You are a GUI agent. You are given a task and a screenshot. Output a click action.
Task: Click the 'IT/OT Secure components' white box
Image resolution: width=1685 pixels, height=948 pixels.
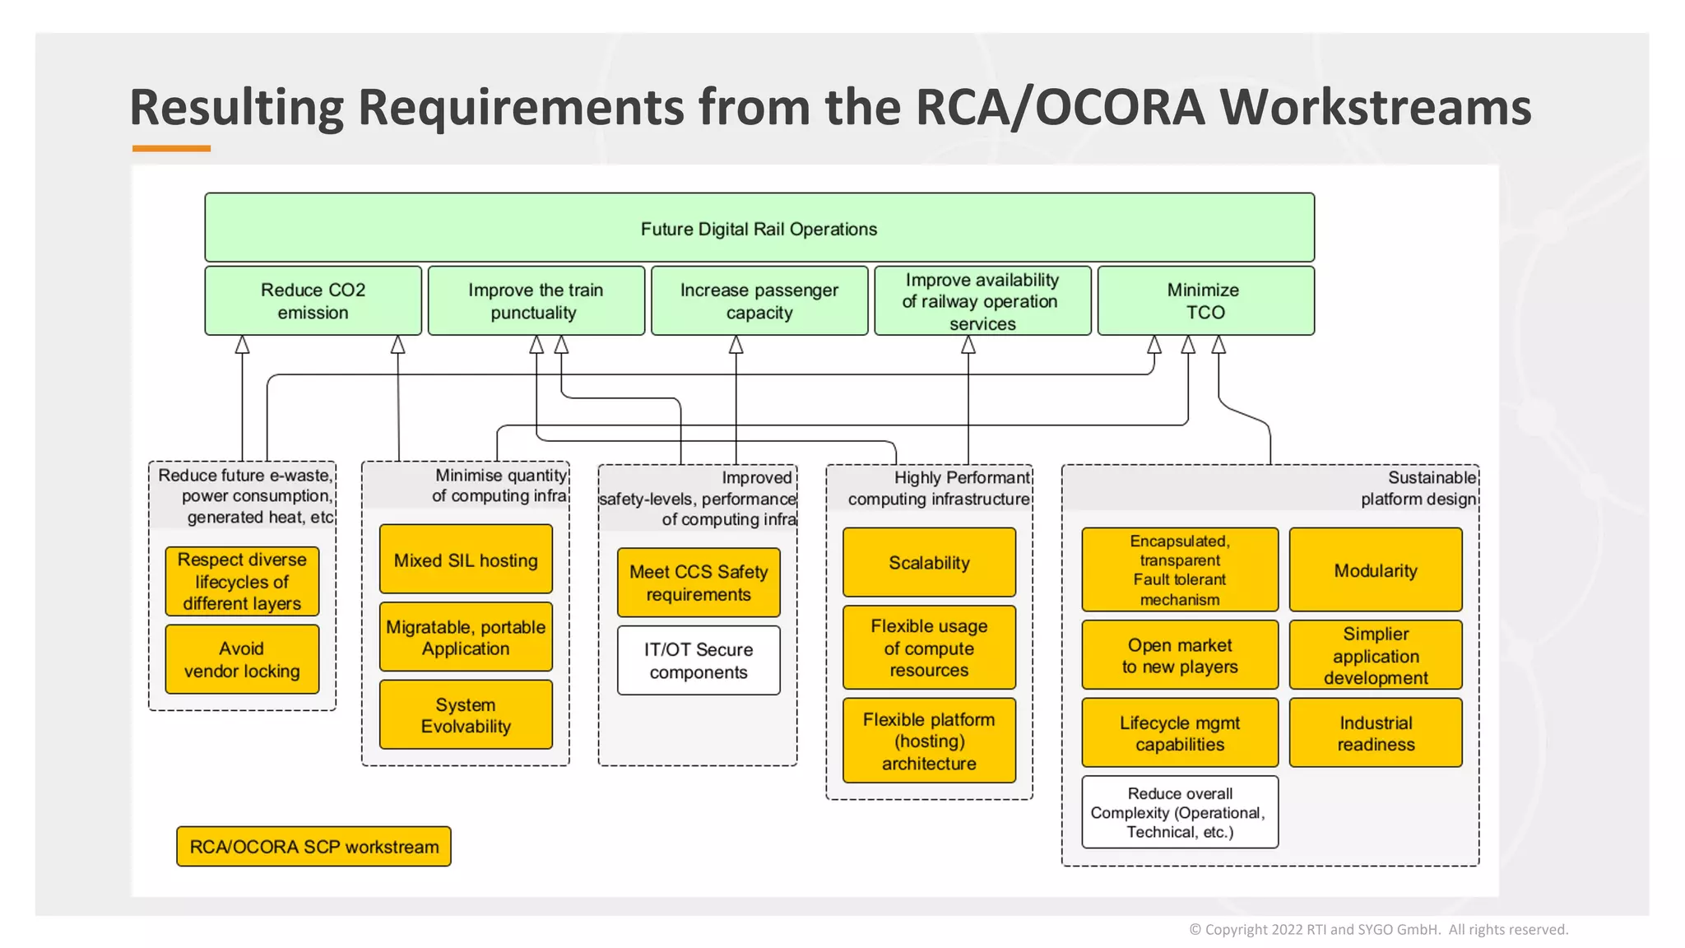(699, 660)
